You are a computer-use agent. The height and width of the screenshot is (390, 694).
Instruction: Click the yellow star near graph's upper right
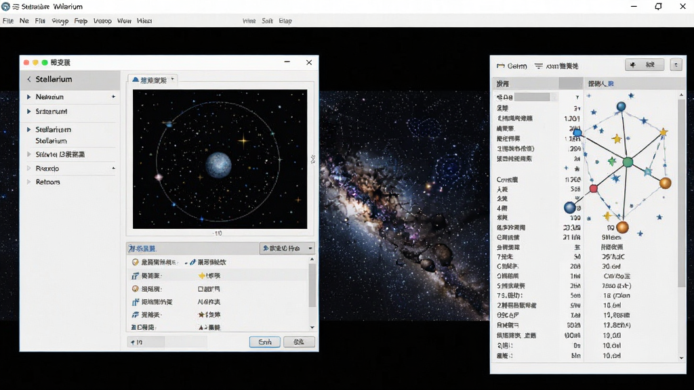coord(663,132)
